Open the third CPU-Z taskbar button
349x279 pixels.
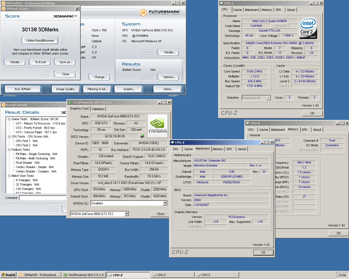(217, 275)
